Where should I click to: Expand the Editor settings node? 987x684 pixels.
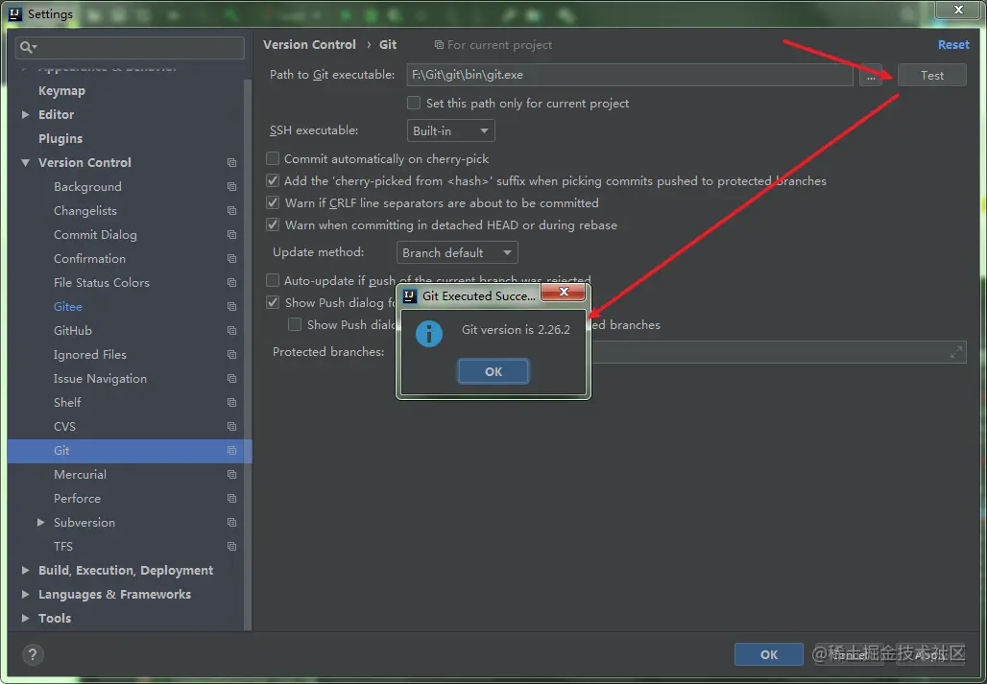coord(25,114)
